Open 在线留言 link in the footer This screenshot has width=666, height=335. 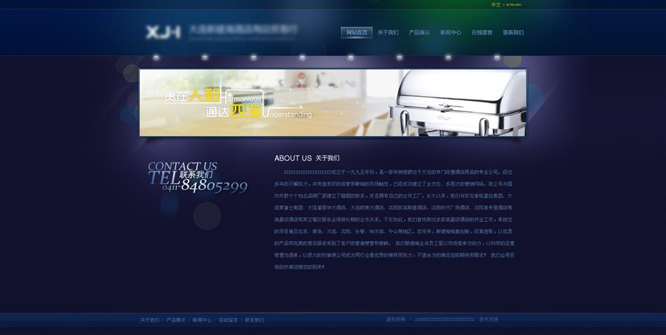228,320
